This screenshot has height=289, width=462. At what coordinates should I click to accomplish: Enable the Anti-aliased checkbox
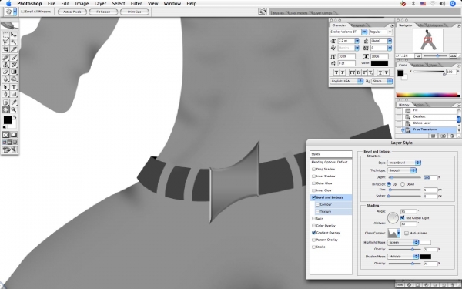point(407,233)
